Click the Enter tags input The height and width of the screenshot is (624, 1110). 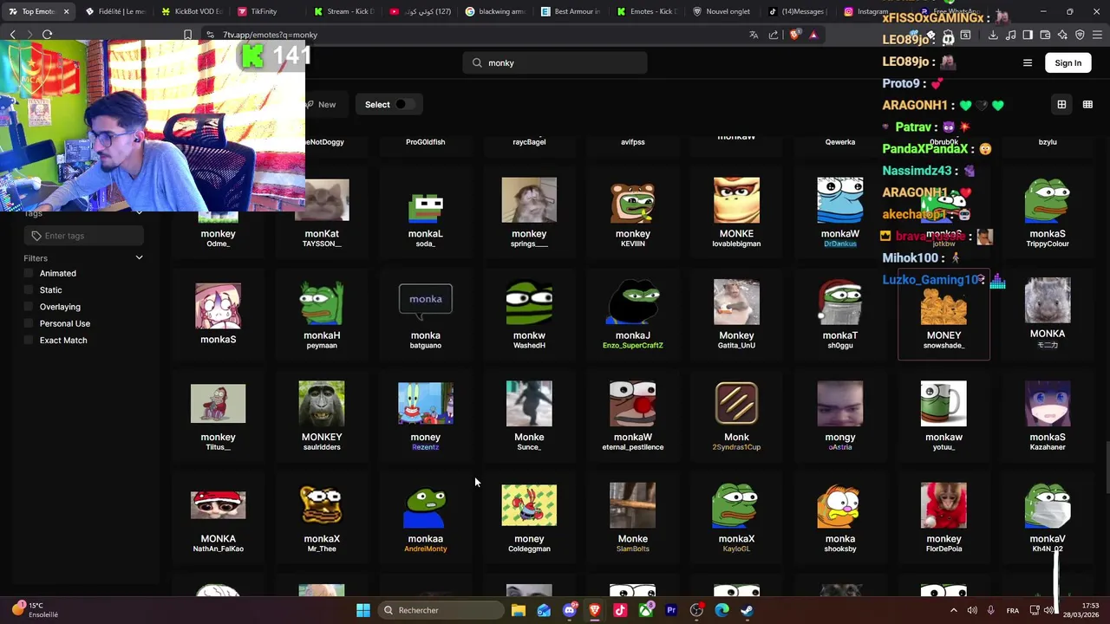pyautogui.click(x=83, y=236)
